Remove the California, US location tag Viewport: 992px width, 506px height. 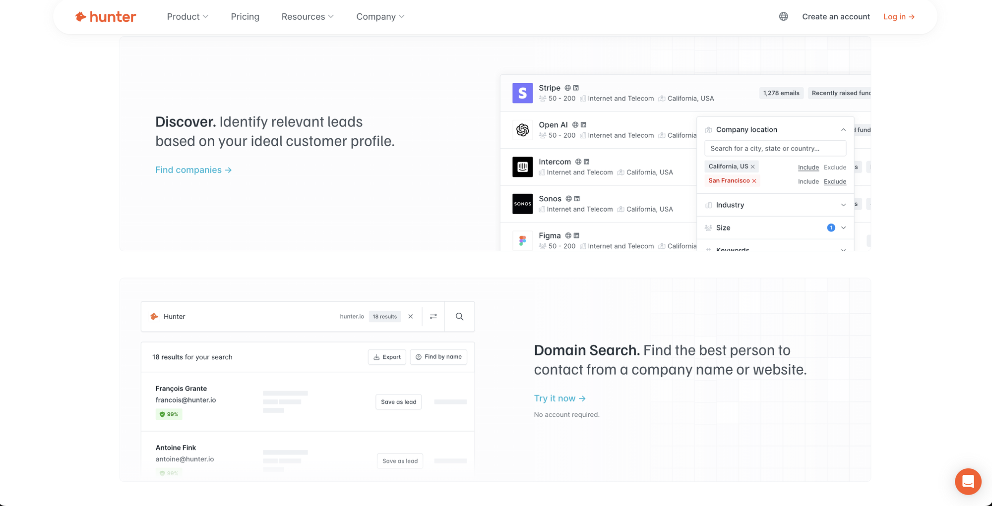click(x=753, y=167)
